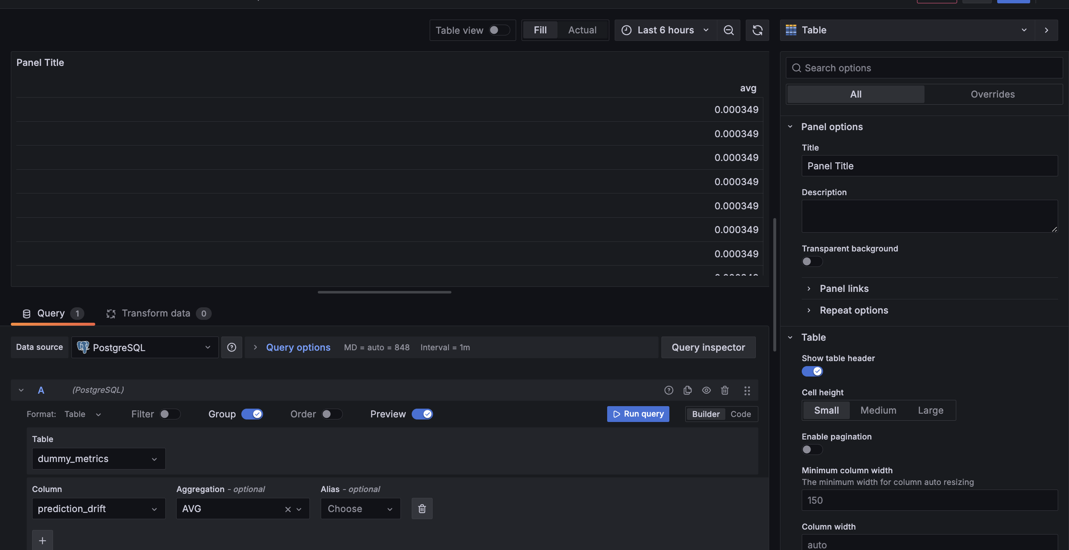
Task: Set cell height to Large
Action: (x=930, y=410)
